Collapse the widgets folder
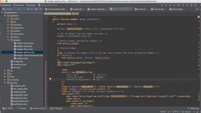201x113 pixels. pyautogui.click(x=8, y=40)
